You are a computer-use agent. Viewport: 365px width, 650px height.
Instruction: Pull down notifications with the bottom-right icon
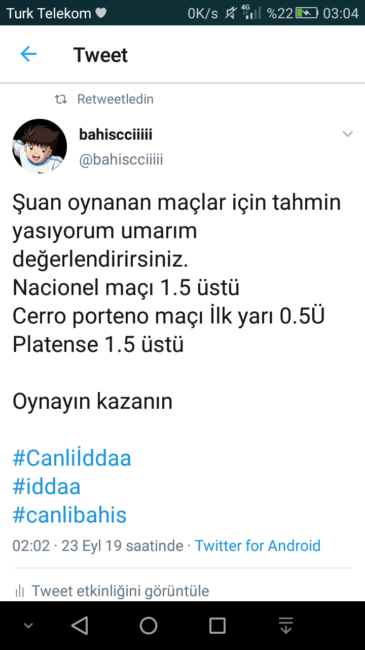(x=286, y=626)
